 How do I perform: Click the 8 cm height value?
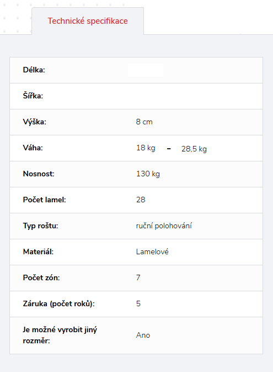pos(144,122)
